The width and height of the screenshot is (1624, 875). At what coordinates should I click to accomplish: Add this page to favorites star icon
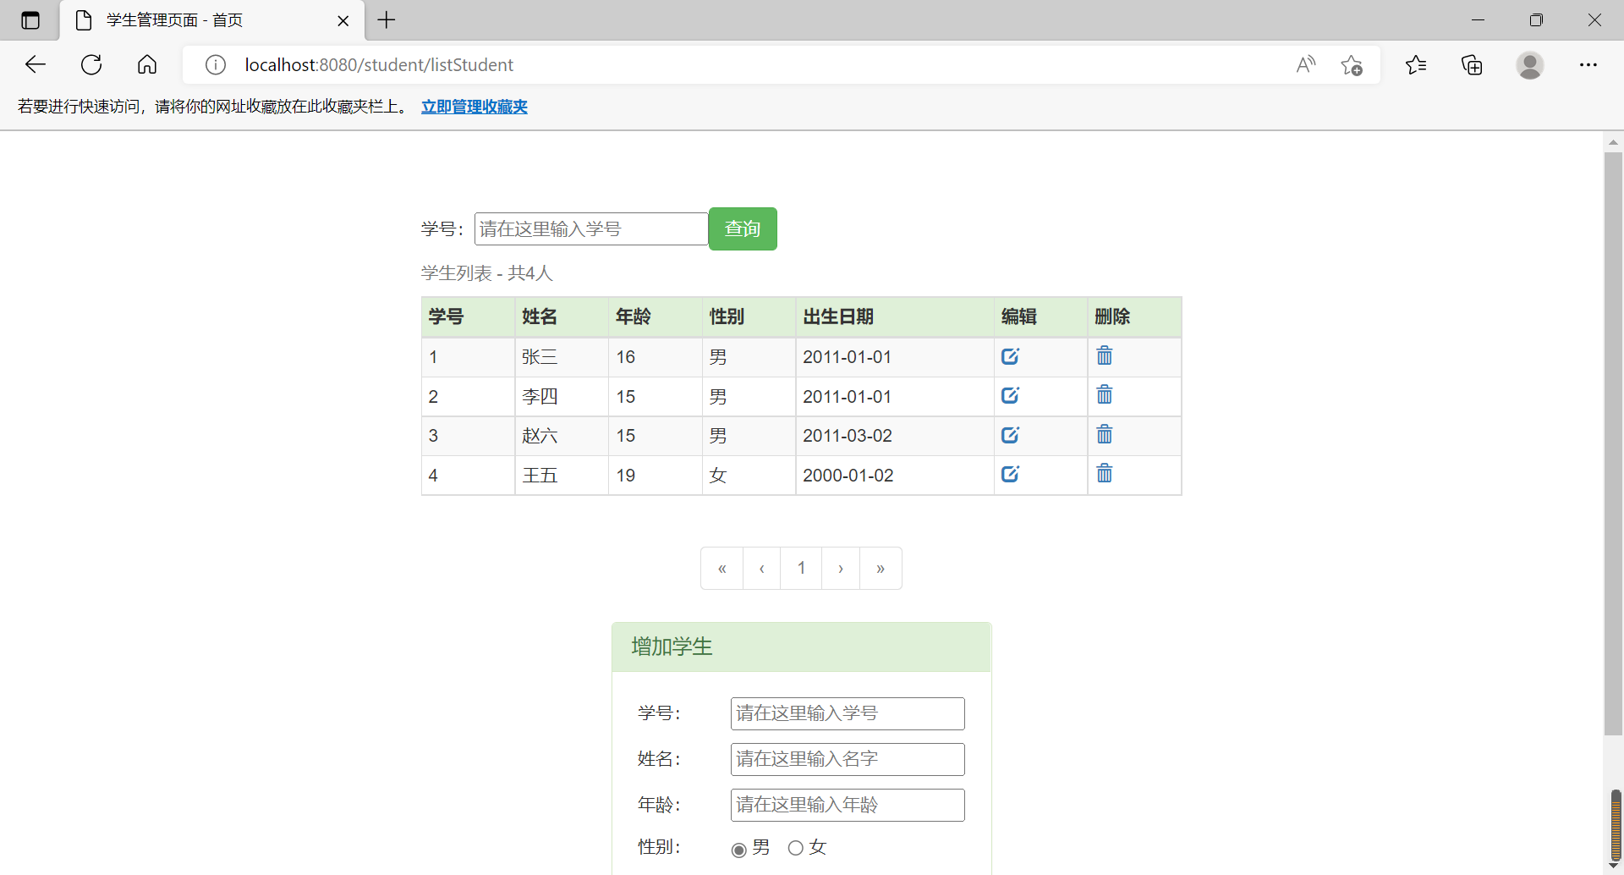click(1352, 65)
